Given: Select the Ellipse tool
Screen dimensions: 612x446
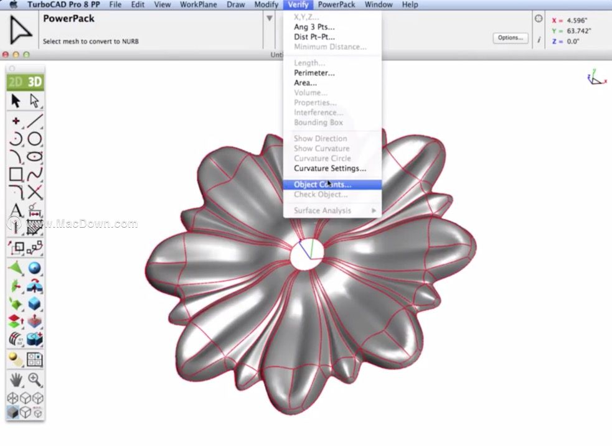Looking at the screenshot, I should click(34, 157).
